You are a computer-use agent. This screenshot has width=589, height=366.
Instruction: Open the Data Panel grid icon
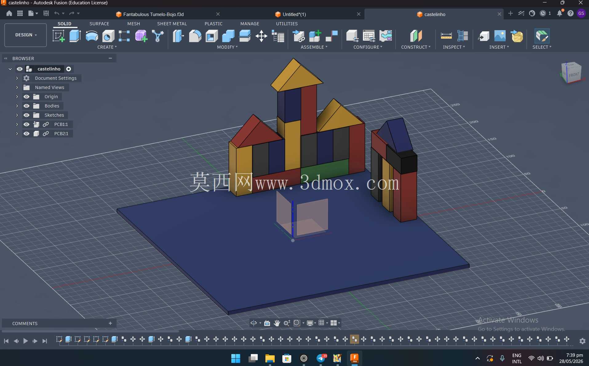(x=20, y=13)
